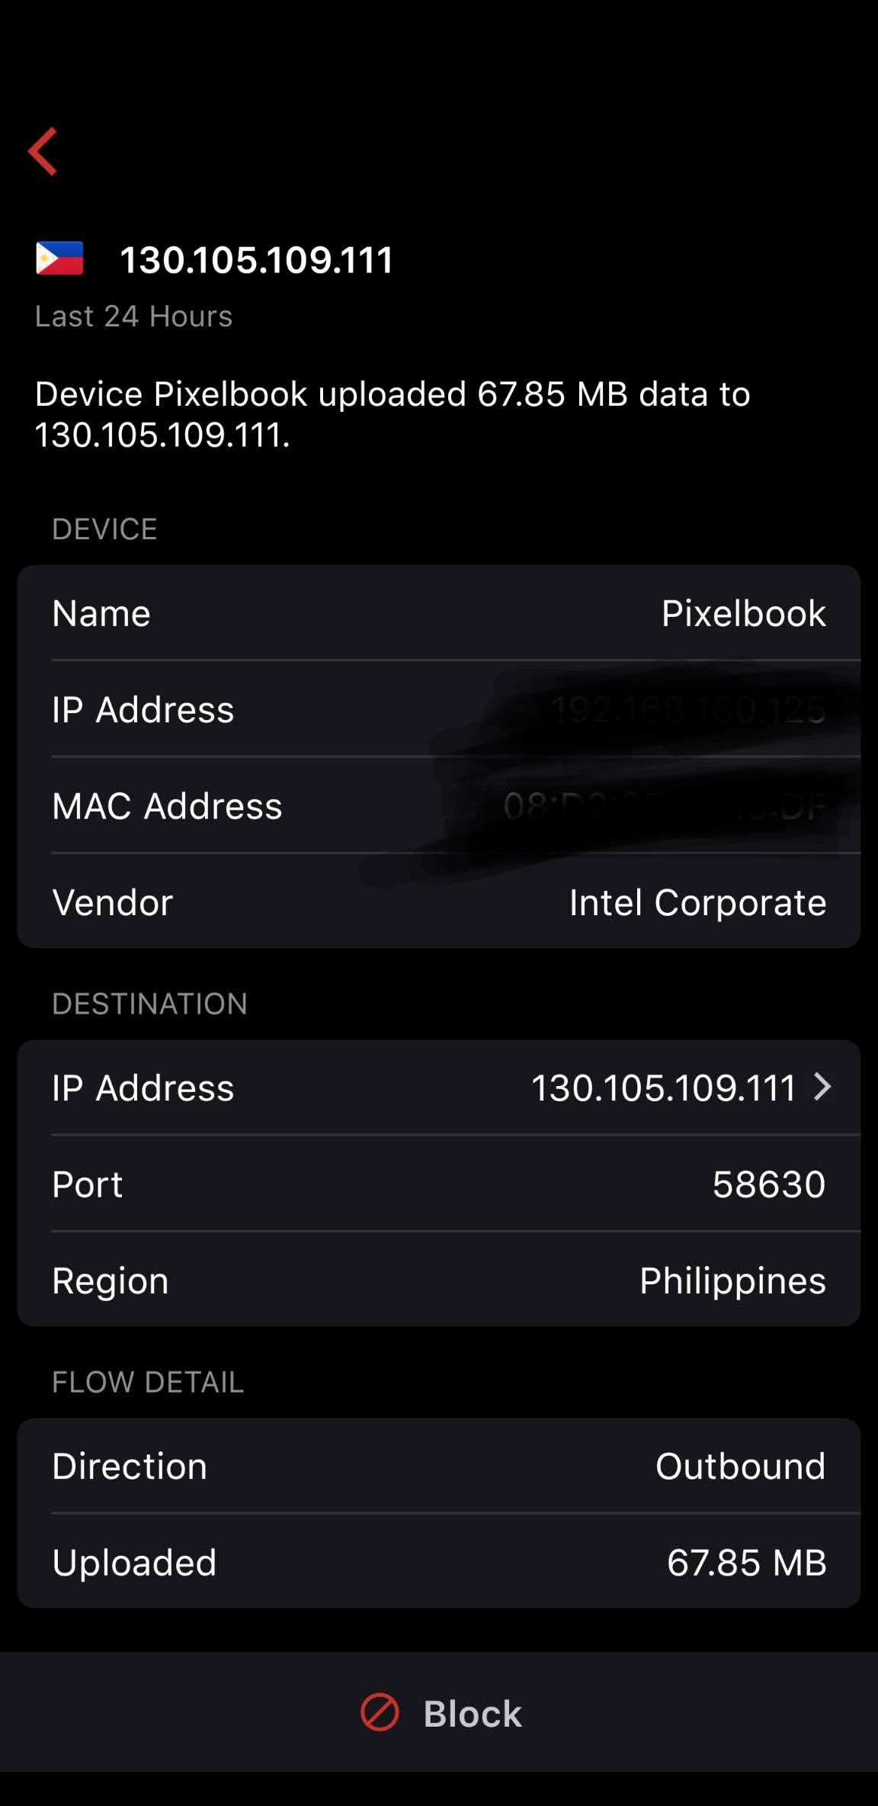Tap the DESTINATION section header

pos(149,1004)
